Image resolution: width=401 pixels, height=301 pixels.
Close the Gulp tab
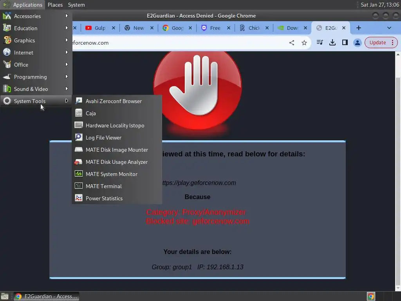(x=113, y=28)
